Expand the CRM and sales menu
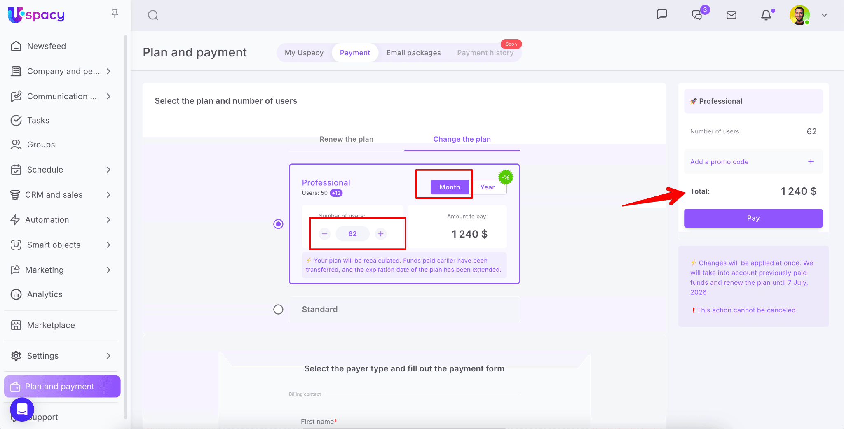Screen dimensions: 844x429 [x=108, y=195]
